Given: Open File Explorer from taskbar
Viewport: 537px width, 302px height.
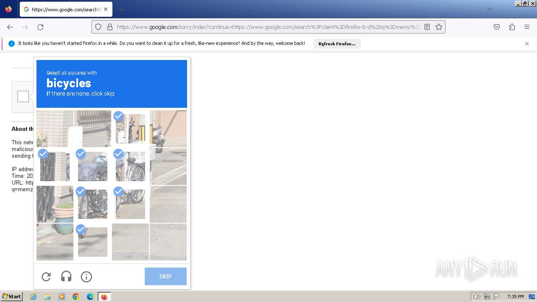Looking at the screenshot, I should [x=47, y=297].
